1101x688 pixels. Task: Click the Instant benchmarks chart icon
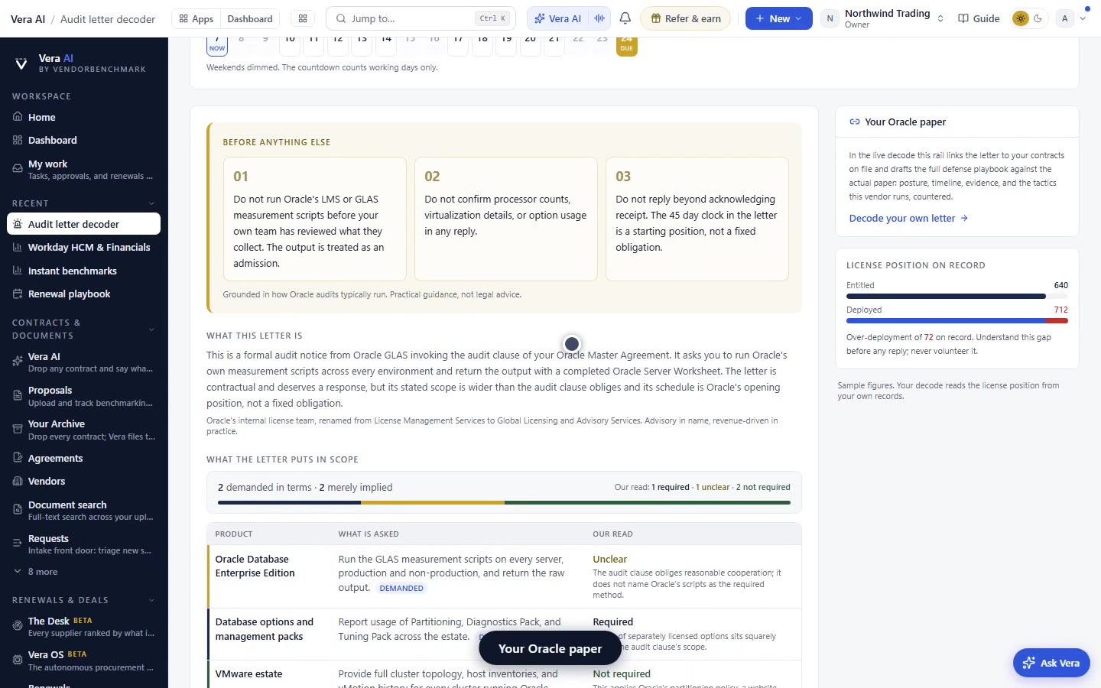(18, 271)
